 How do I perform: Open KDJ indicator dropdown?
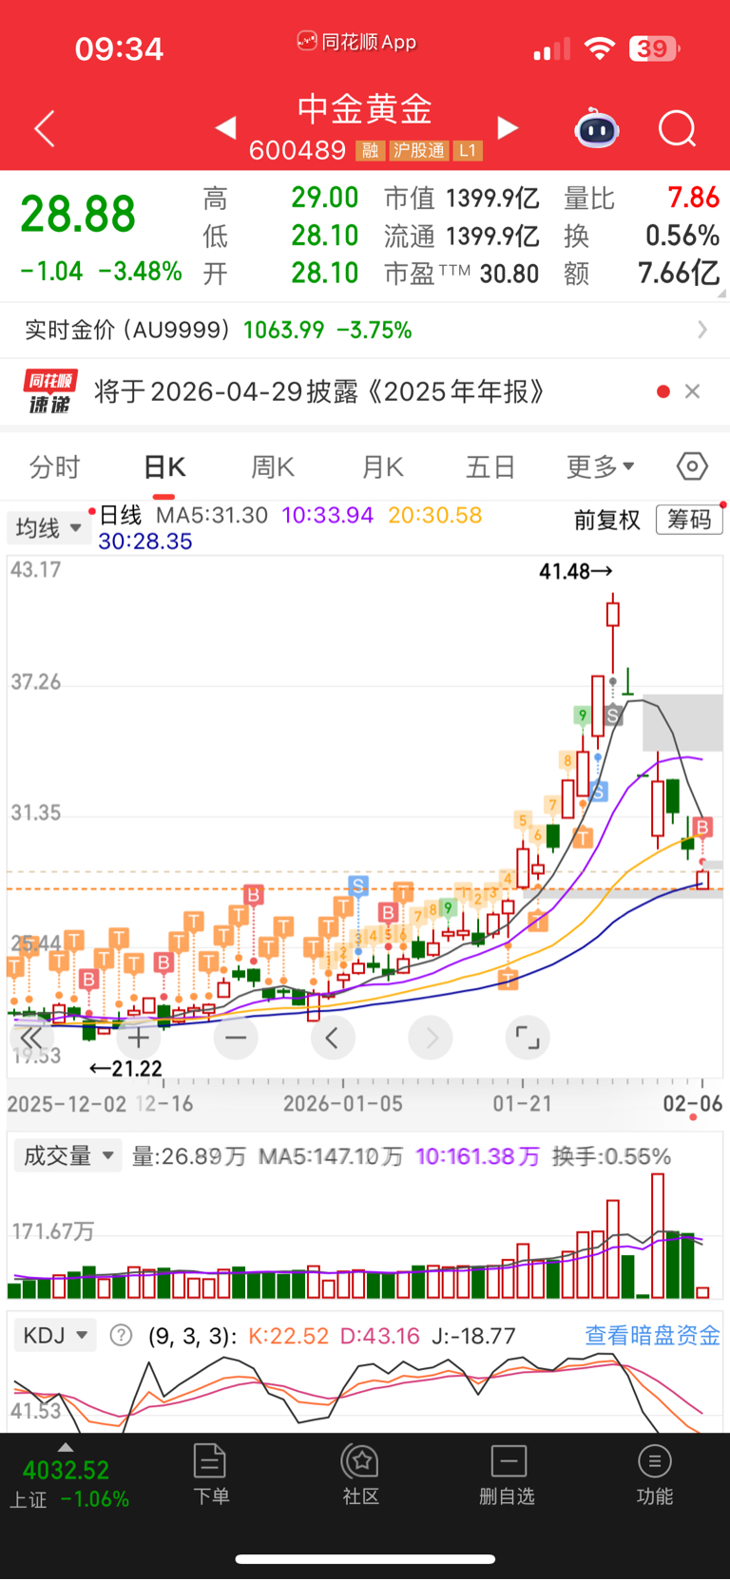pyautogui.click(x=56, y=1335)
